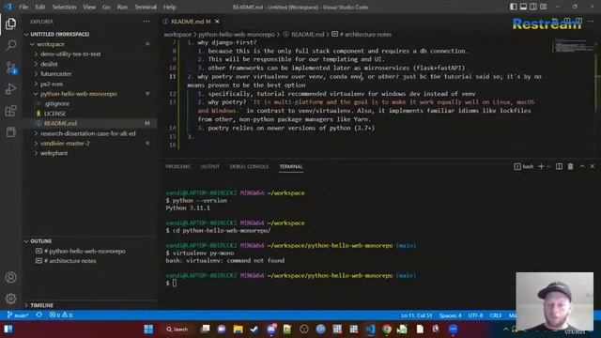This screenshot has height=338, width=601.
Task: Switch to the Output tab
Action: (209, 167)
